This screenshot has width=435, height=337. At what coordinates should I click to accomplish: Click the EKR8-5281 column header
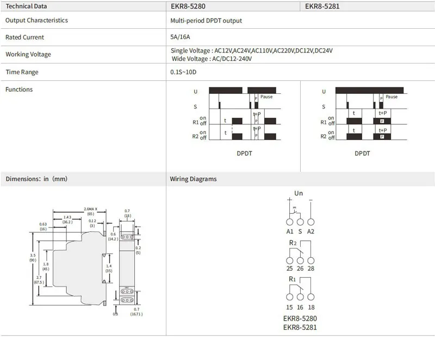click(x=324, y=7)
